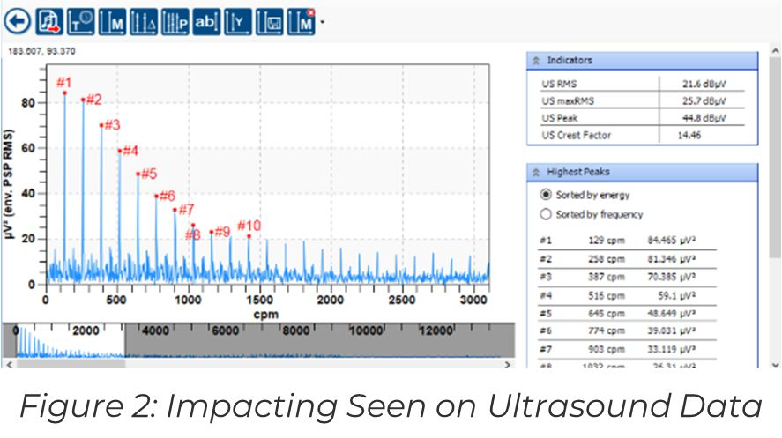Click the remove markers icon
Screen dimensions: 782x438
[302, 21]
